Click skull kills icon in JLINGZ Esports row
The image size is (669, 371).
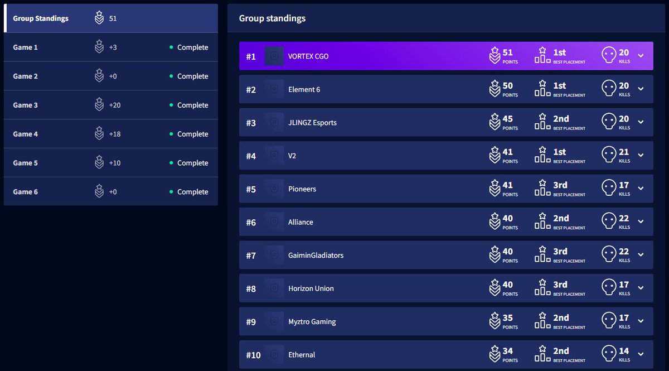609,122
